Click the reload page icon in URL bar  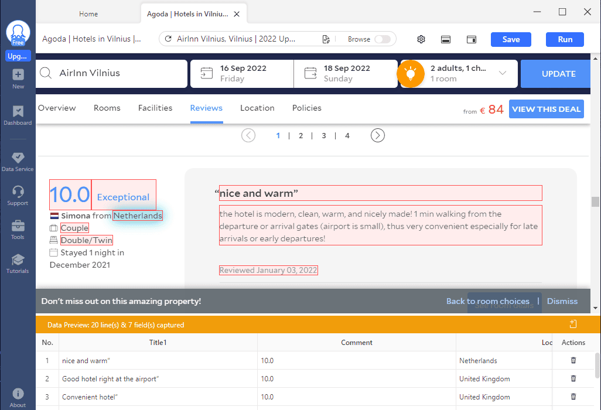click(168, 39)
